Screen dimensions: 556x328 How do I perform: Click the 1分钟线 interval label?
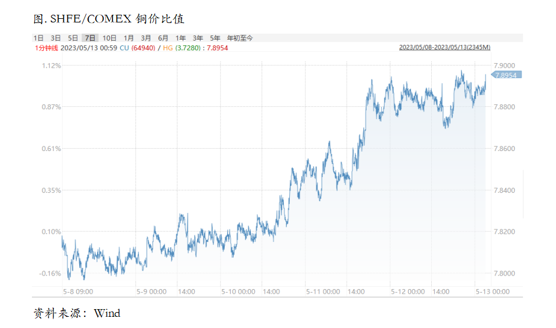[x=46, y=48]
